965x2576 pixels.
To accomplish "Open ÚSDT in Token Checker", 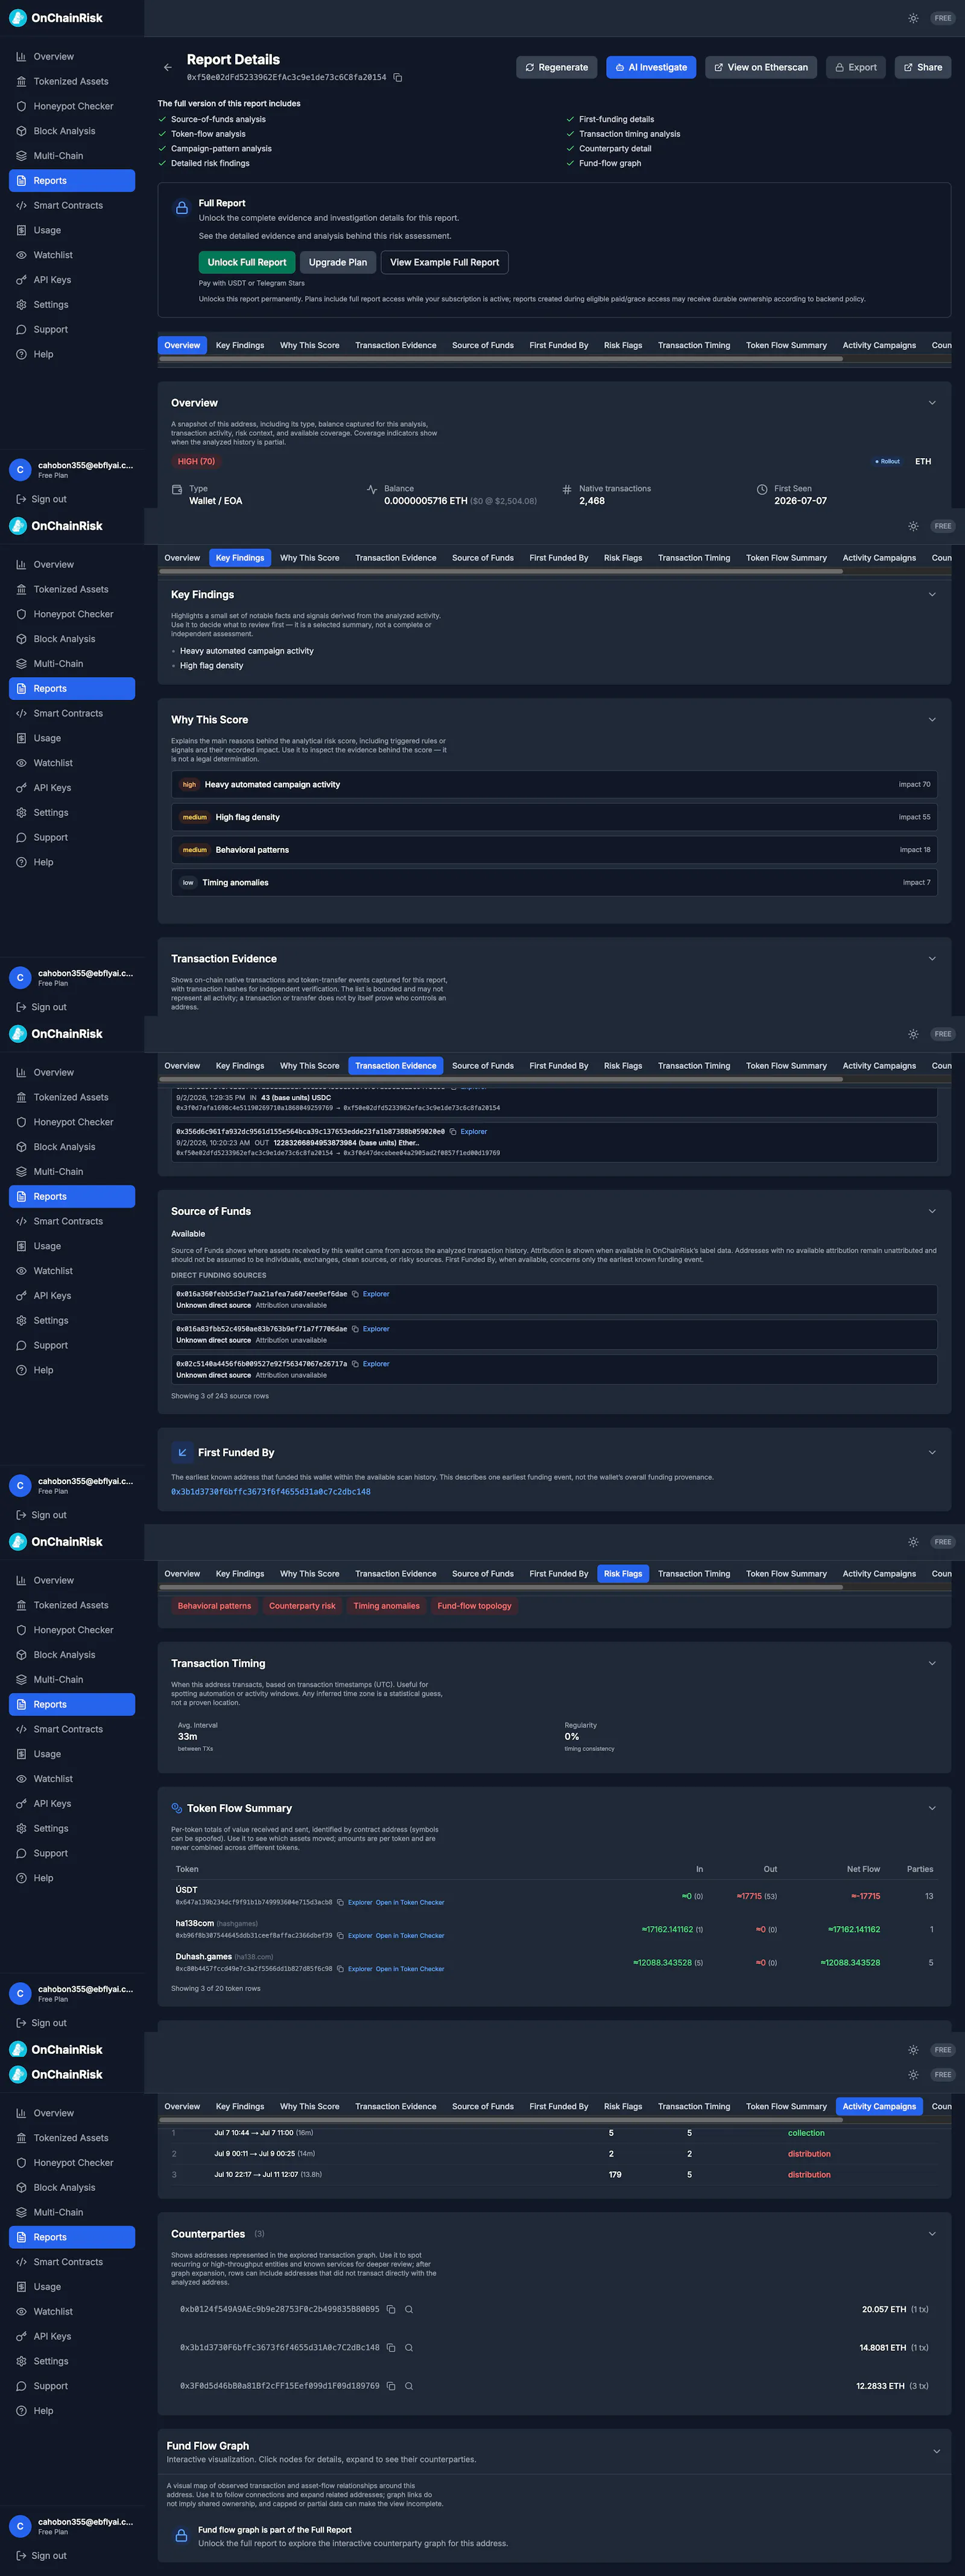I will coord(410,1902).
